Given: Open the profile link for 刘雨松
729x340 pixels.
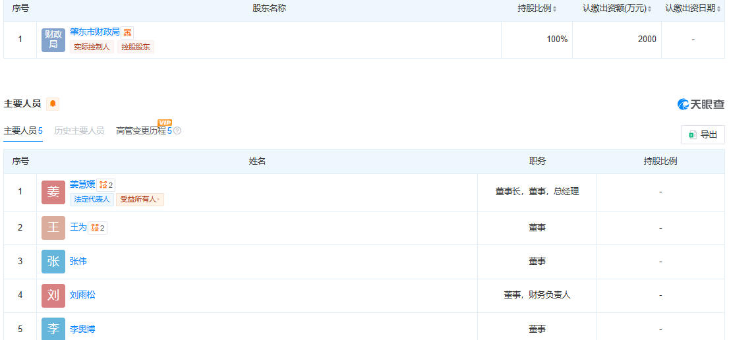Looking at the screenshot, I should point(82,295).
